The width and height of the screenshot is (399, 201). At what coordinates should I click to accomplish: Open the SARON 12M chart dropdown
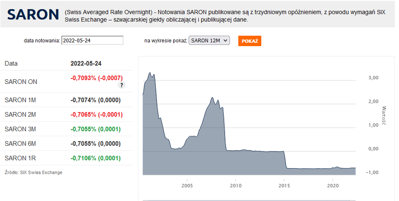(x=209, y=41)
